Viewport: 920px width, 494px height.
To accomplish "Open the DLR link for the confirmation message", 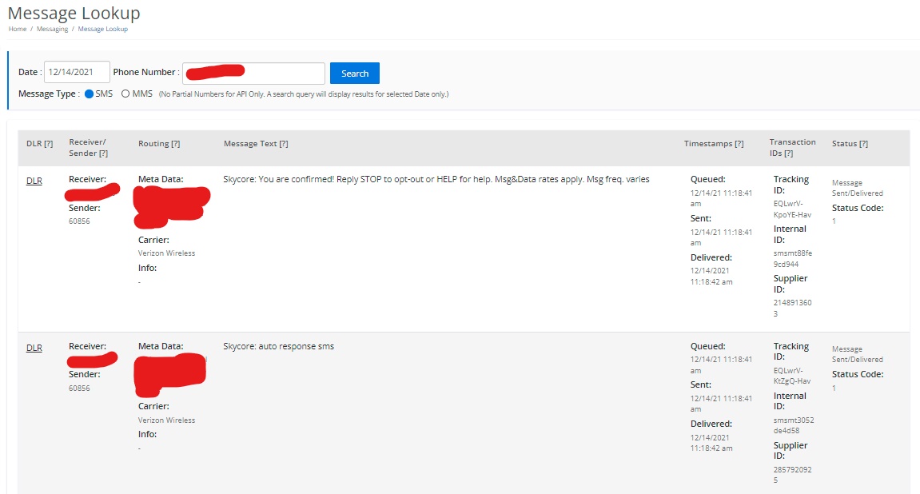I will [34, 181].
